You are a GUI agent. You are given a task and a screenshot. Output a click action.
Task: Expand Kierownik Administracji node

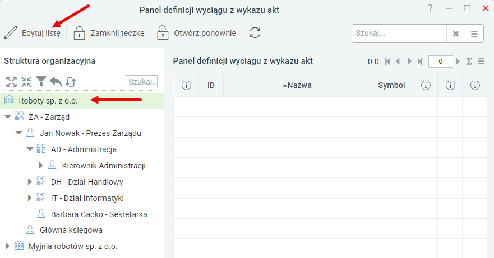pos(40,165)
